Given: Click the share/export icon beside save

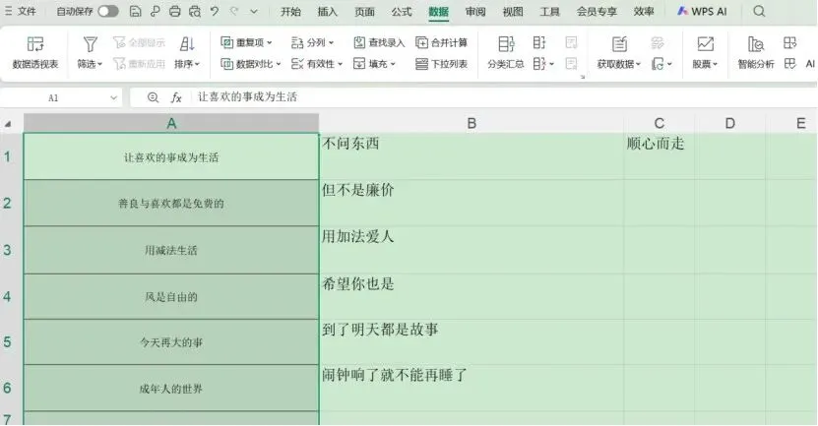Looking at the screenshot, I should (155, 11).
